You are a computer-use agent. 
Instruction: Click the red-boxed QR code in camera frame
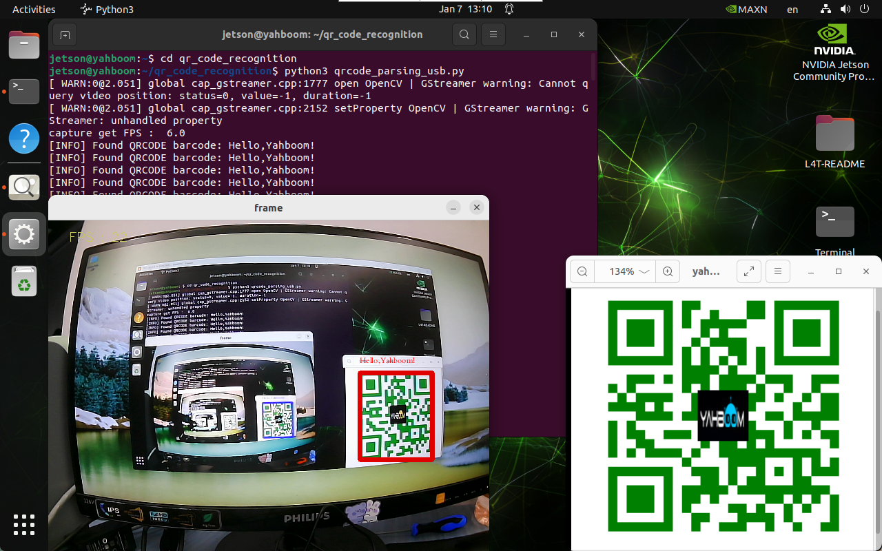396,416
